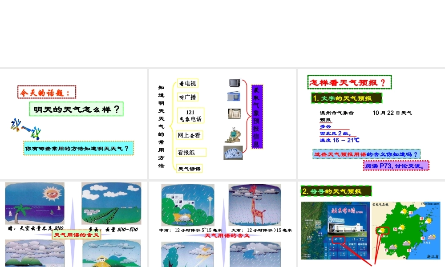Click the telephone icon beside 121 气象电话
Image resolution: width=445 pixels, height=267 pixels.
coord(235,114)
